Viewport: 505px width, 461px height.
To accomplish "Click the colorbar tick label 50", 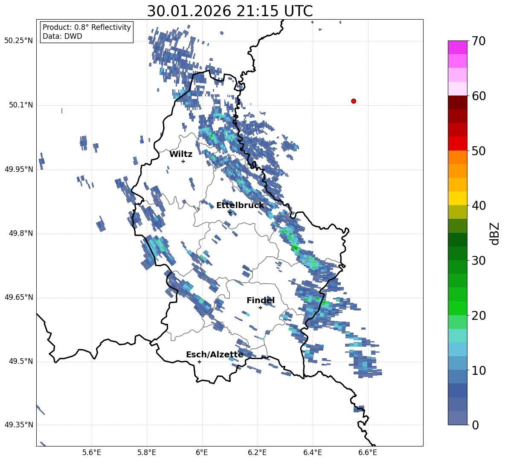I will pos(479,151).
